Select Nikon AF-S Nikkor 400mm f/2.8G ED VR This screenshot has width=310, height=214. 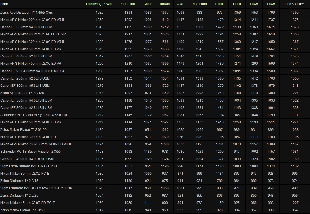tap(31, 64)
